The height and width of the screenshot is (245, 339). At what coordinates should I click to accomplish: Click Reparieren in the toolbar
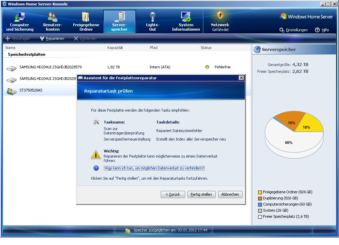point(52,38)
